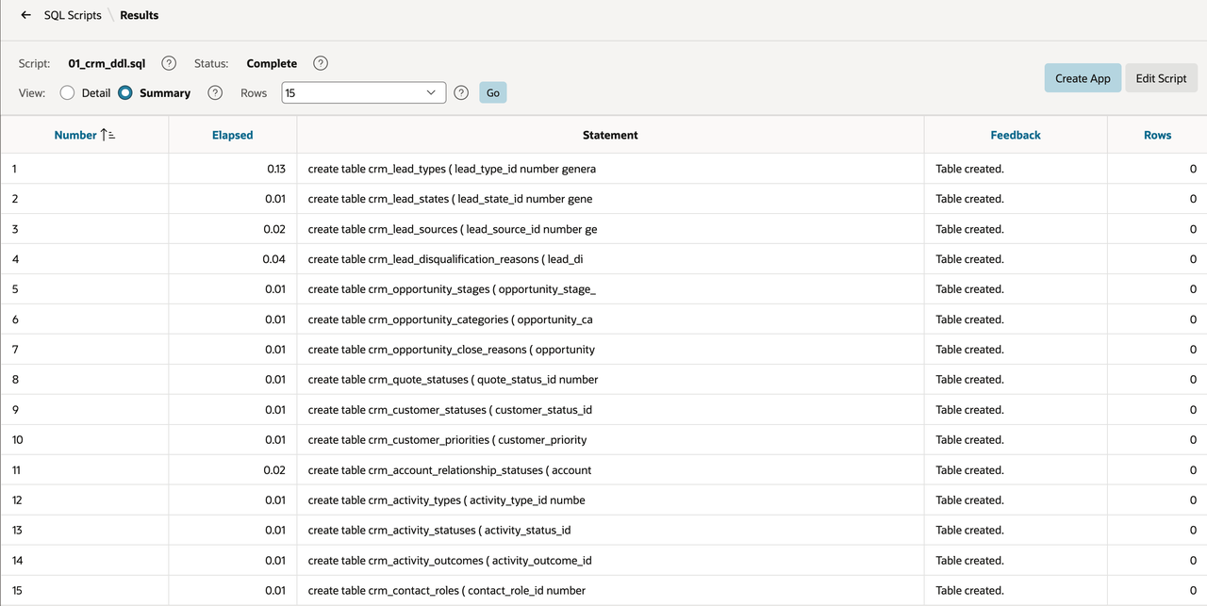Click the crm_lead_types create table statement

click(452, 169)
